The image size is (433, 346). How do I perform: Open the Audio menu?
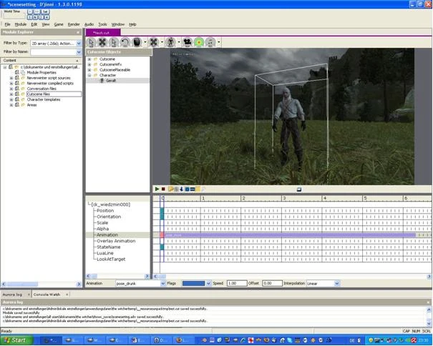pyautogui.click(x=89, y=24)
